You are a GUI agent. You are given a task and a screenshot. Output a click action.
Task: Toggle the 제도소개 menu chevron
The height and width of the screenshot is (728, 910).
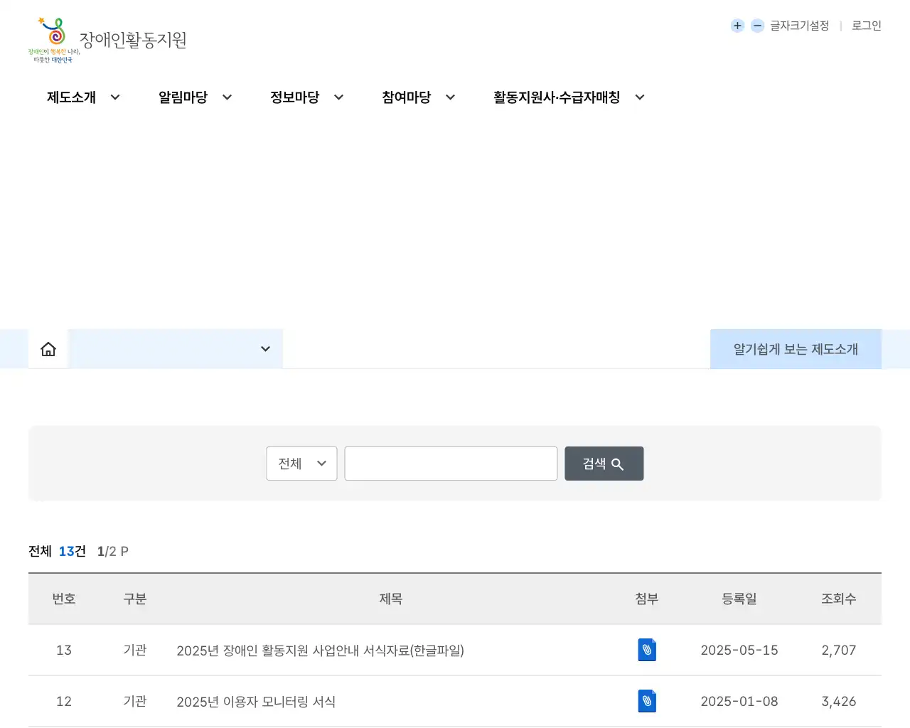click(115, 97)
